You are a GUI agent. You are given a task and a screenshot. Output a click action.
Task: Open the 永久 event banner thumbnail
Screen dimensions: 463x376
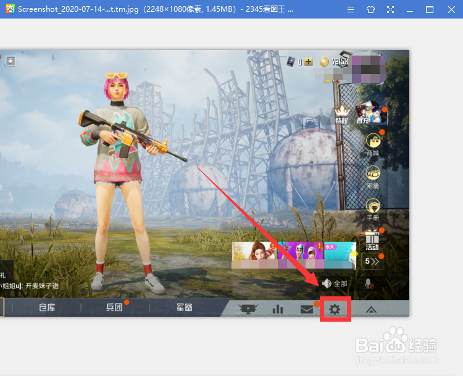click(x=340, y=255)
